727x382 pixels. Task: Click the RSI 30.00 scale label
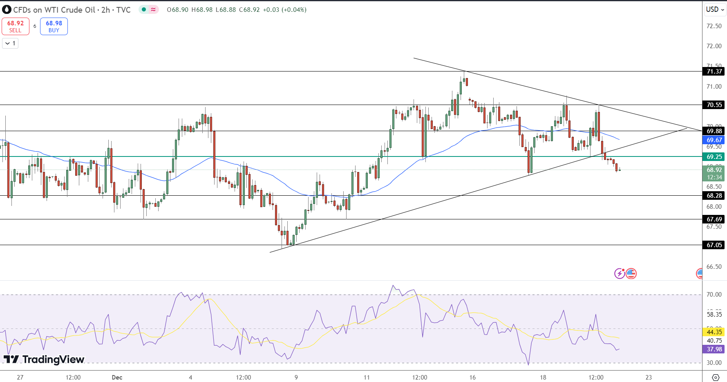714,363
